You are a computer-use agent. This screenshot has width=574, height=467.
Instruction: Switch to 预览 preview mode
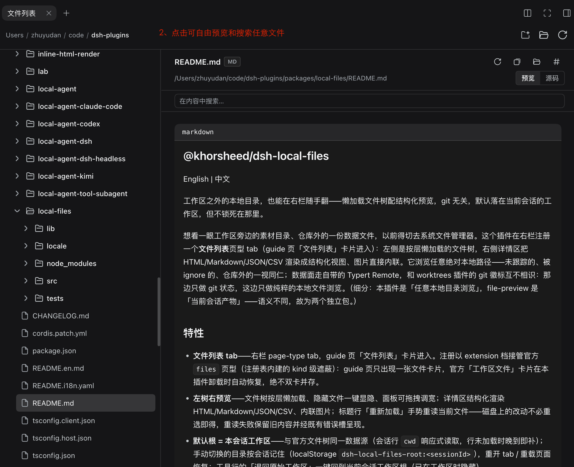coord(528,78)
